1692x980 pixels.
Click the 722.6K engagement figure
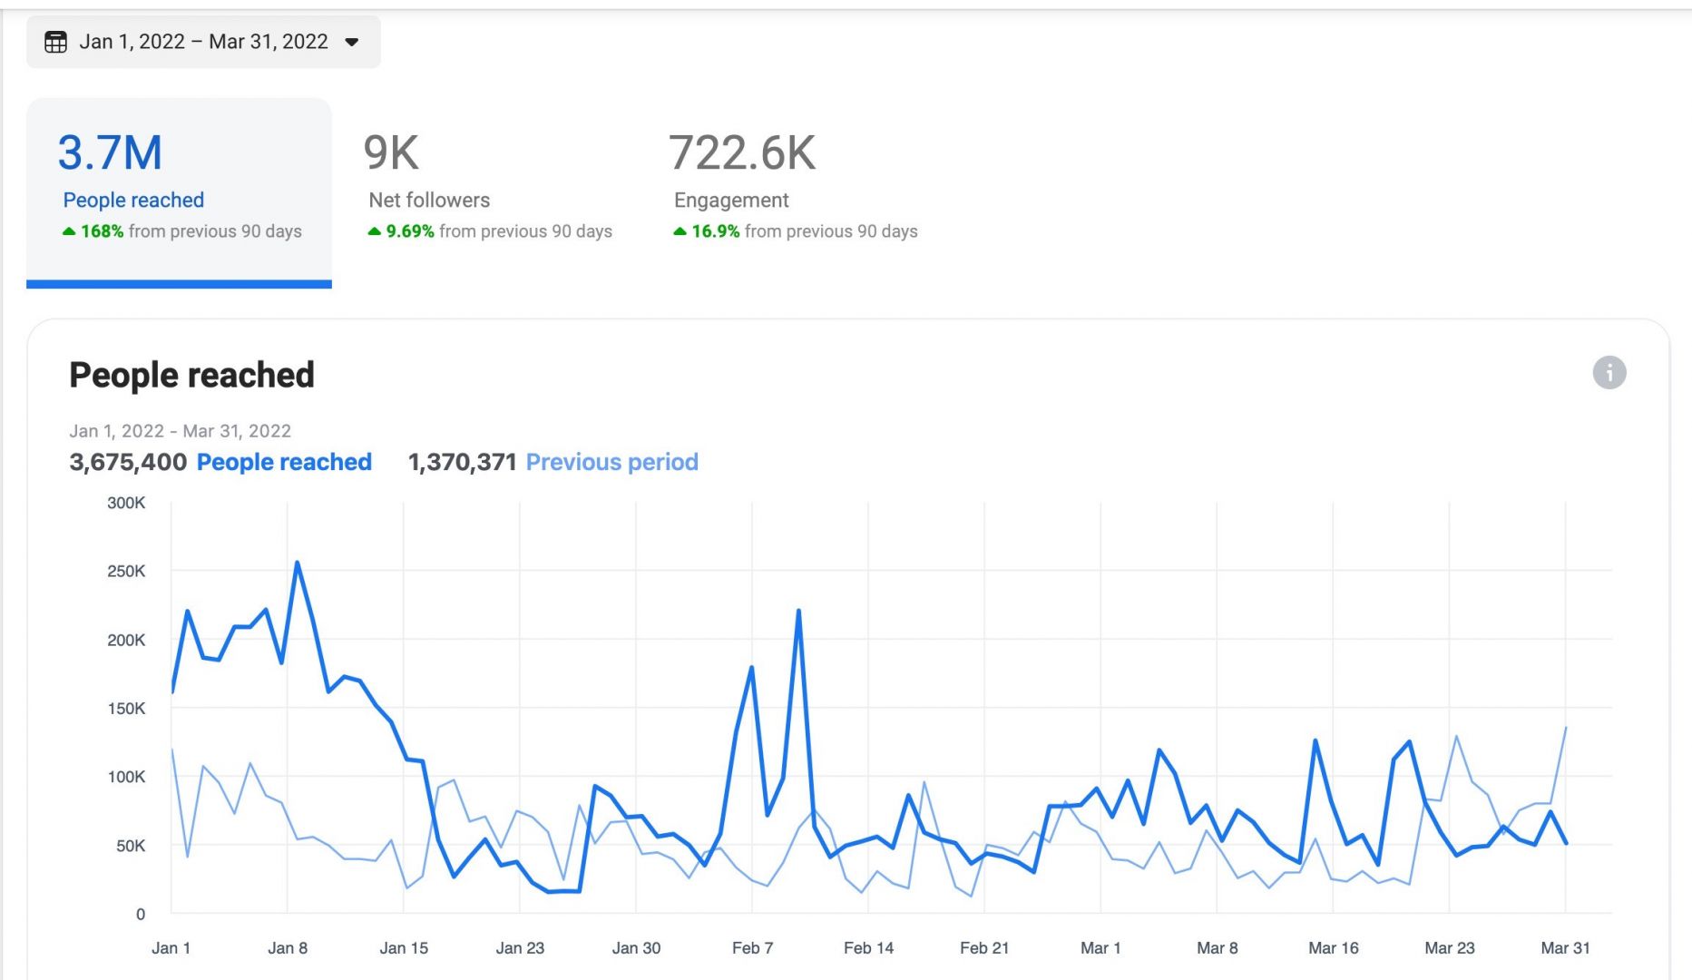[x=741, y=152]
